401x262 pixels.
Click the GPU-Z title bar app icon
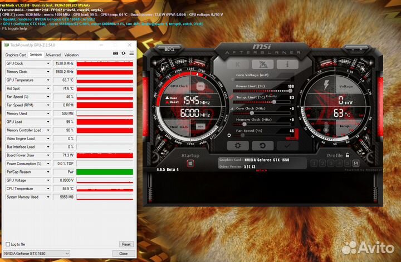pos(7,45)
